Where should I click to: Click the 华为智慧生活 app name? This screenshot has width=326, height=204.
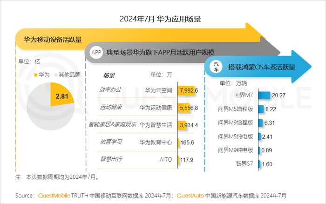[x=156, y=125]
